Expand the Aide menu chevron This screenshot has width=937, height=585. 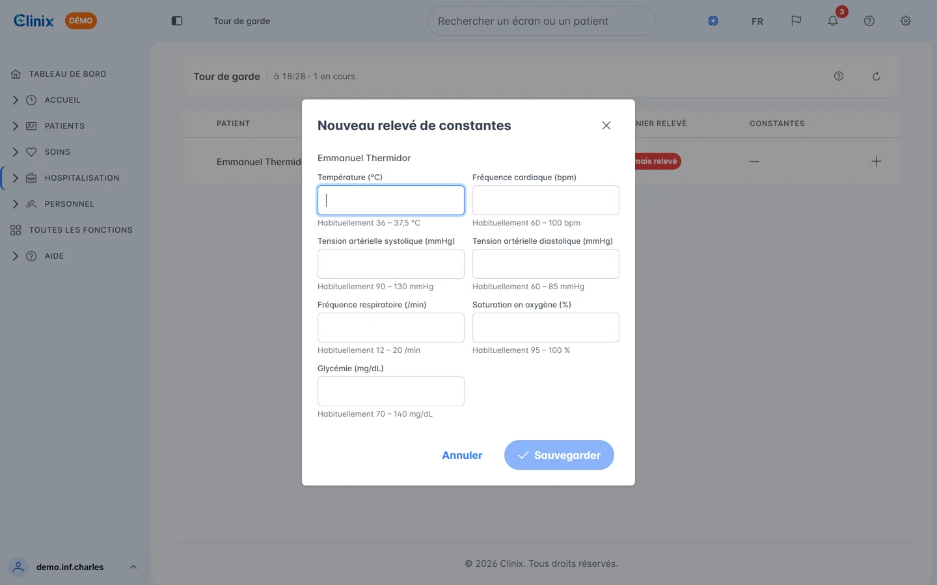pos(16,256)
